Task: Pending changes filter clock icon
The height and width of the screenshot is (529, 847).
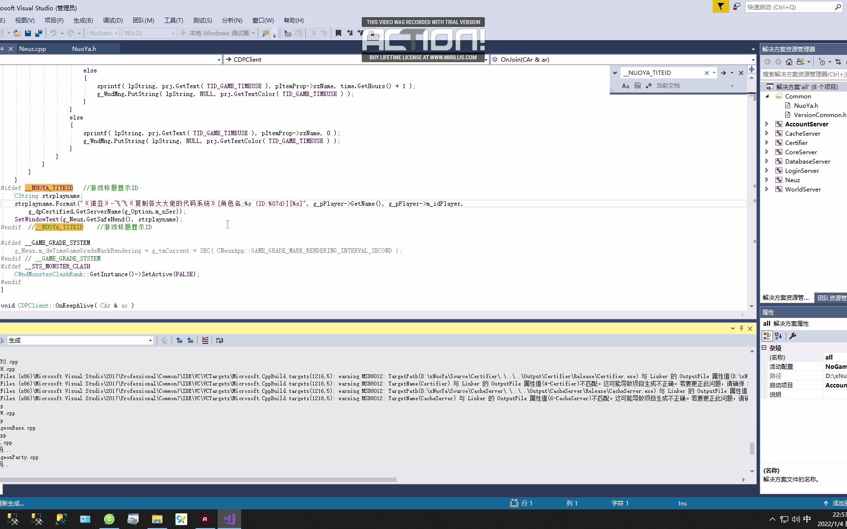Action: 822,62
